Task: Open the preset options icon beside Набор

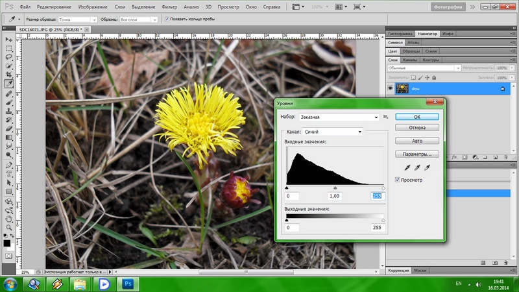Action: click(x=385, y=117)
